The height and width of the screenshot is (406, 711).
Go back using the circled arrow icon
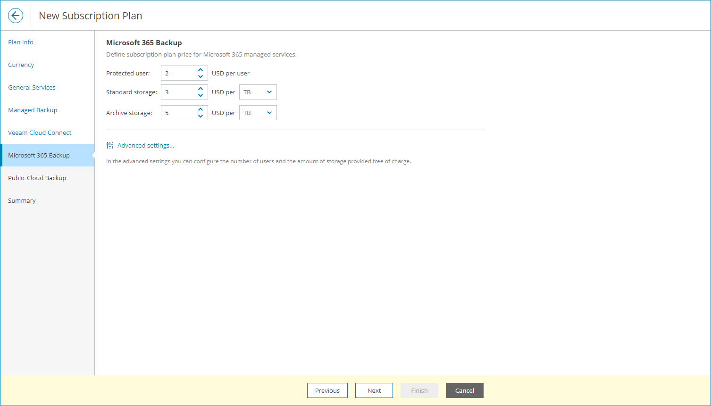(16, 16)
